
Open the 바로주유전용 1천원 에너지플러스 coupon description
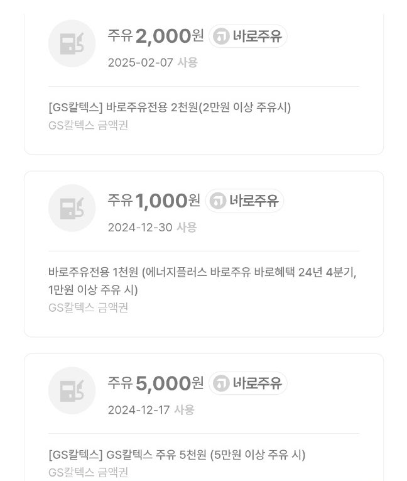click(x=202, y=280)
